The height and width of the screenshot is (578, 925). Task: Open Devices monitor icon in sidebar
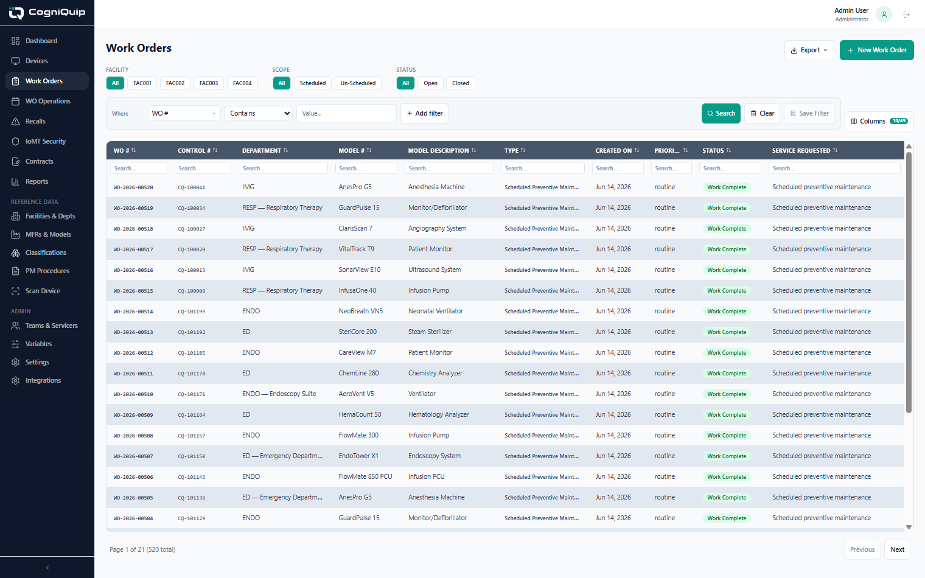(15, 61)
